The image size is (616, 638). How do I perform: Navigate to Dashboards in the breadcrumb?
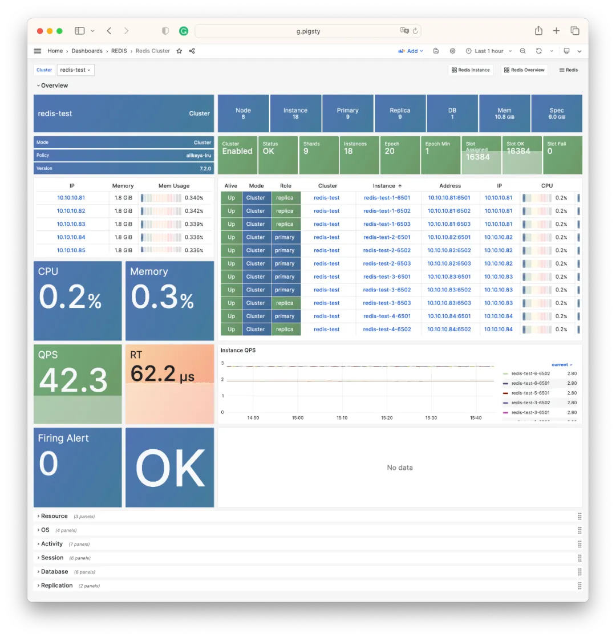point(87,51)
